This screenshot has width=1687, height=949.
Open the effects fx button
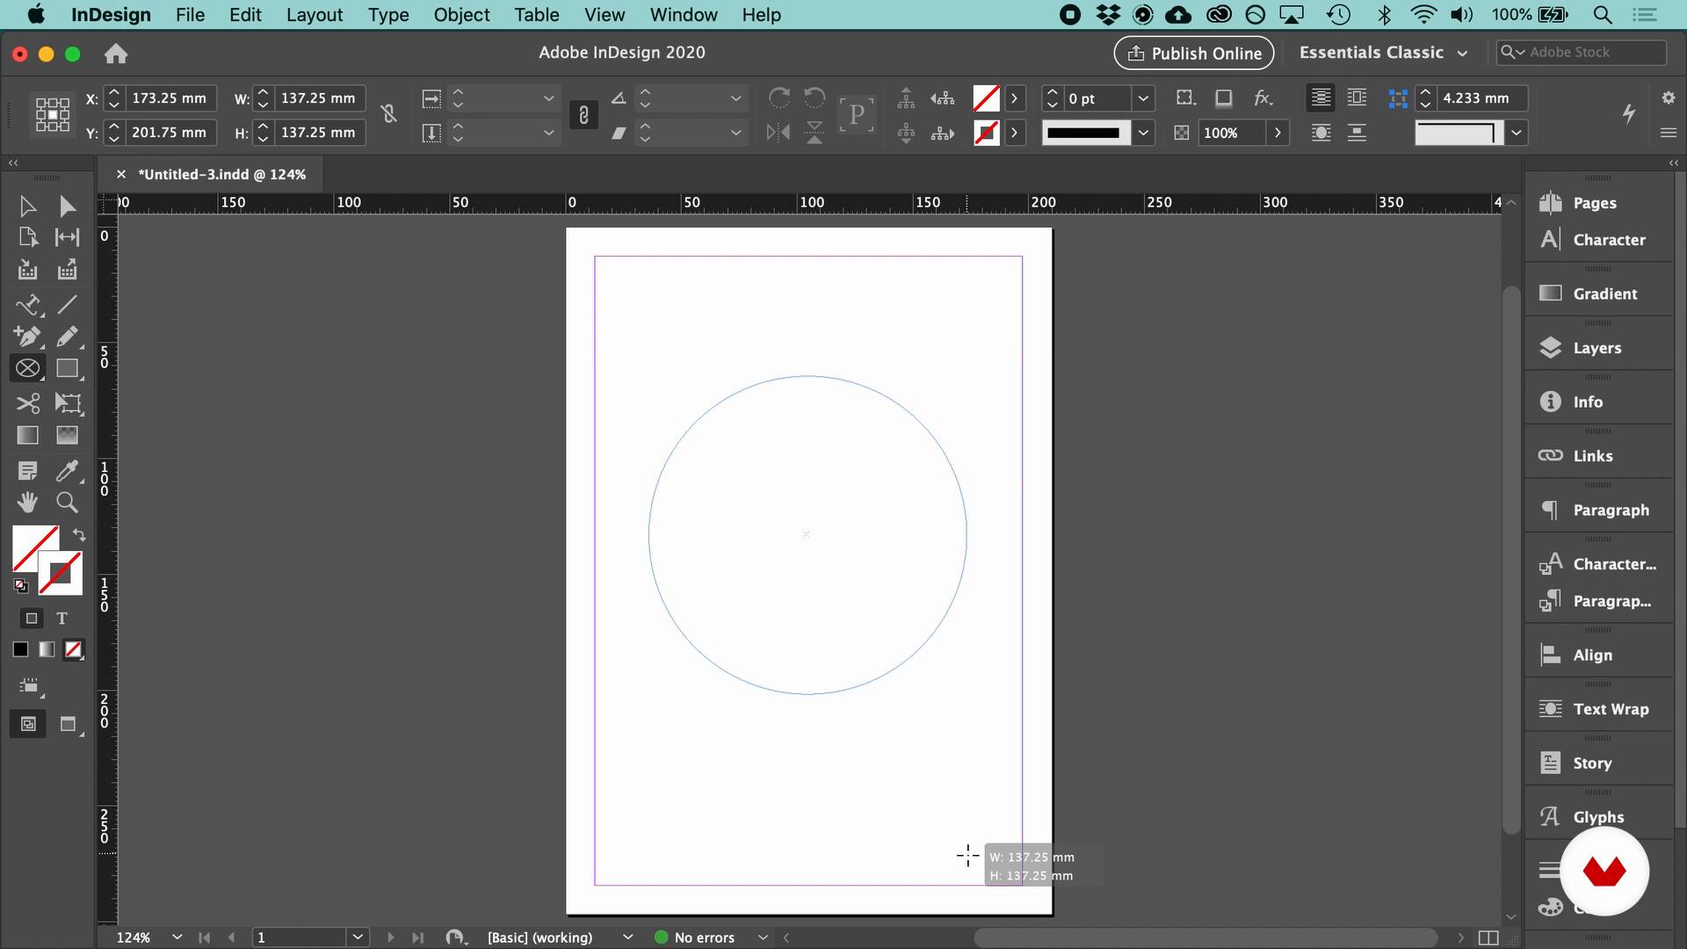1263,98
